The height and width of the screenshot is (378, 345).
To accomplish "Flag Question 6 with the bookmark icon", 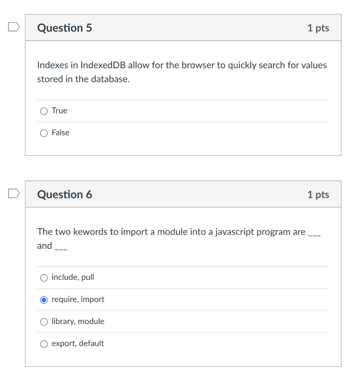I will (x=13, y=194).
